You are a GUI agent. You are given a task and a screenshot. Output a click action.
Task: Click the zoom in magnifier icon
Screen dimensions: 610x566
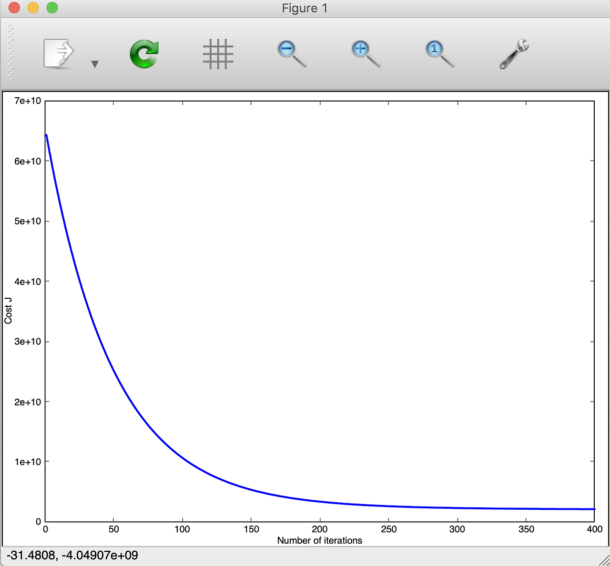366,54
